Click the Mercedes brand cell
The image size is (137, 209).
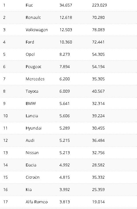pyautogui.click(x=35, y=79)
